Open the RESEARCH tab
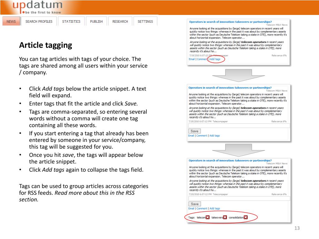The height and width of the screenshot is (239, 319). 120,21
